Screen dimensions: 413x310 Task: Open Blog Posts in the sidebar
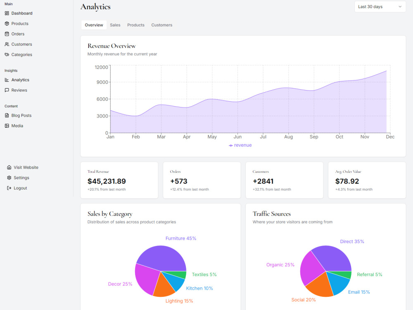point(21,115)
